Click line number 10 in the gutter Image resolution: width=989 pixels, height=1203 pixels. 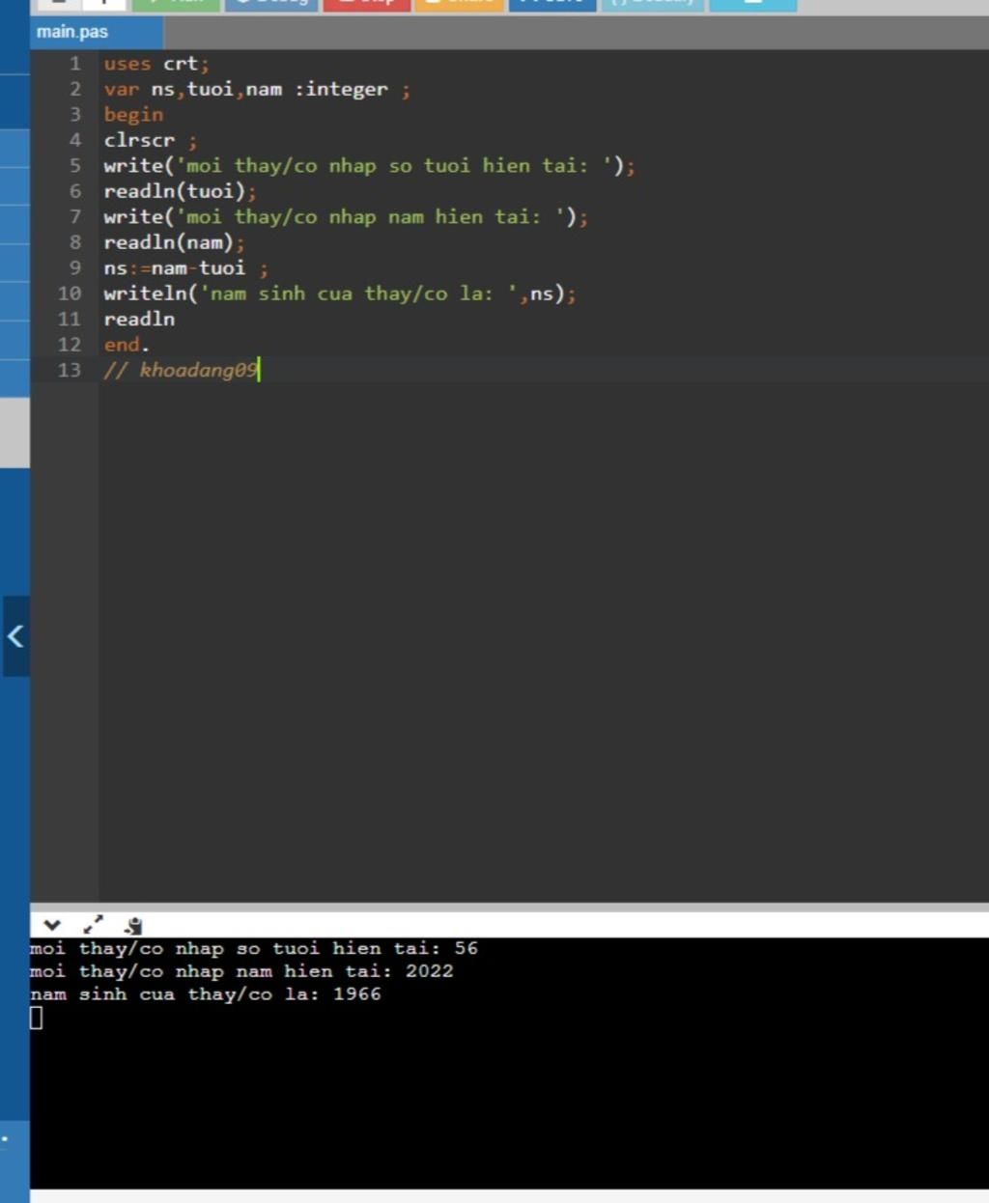[70, 294]
